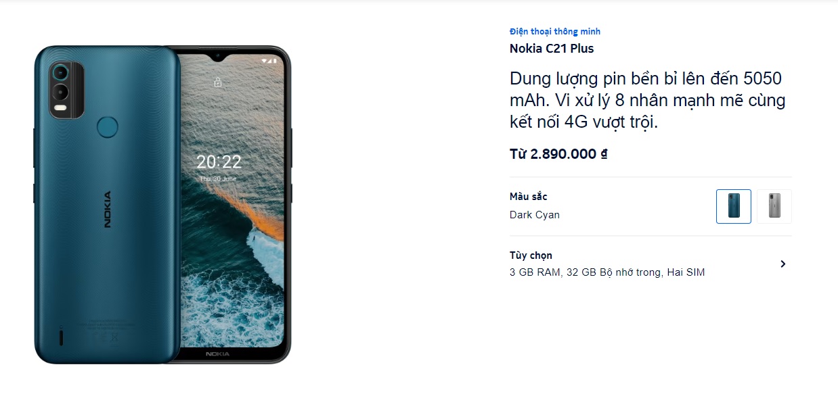Viewport: 838px width, 394px height.
Task: Click the LED flash on the phone back
Action: [61, 108]
